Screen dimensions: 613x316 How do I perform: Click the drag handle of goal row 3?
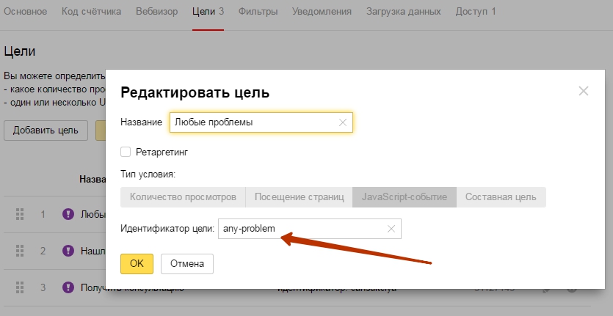coord(20,287)
